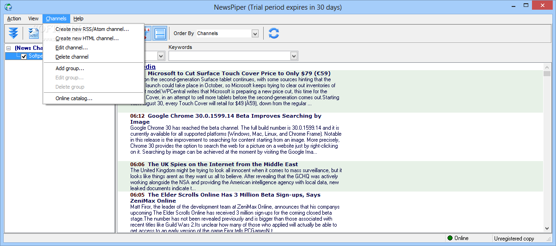556x246 pixels.
Task: Click the Unregistered copy status text
Action: tap(514, 239)
